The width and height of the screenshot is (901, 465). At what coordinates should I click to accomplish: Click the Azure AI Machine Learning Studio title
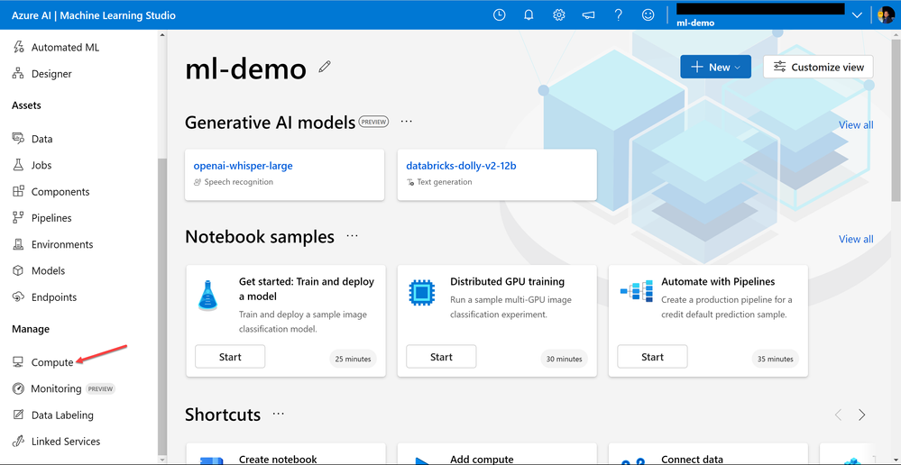(94, 15)
